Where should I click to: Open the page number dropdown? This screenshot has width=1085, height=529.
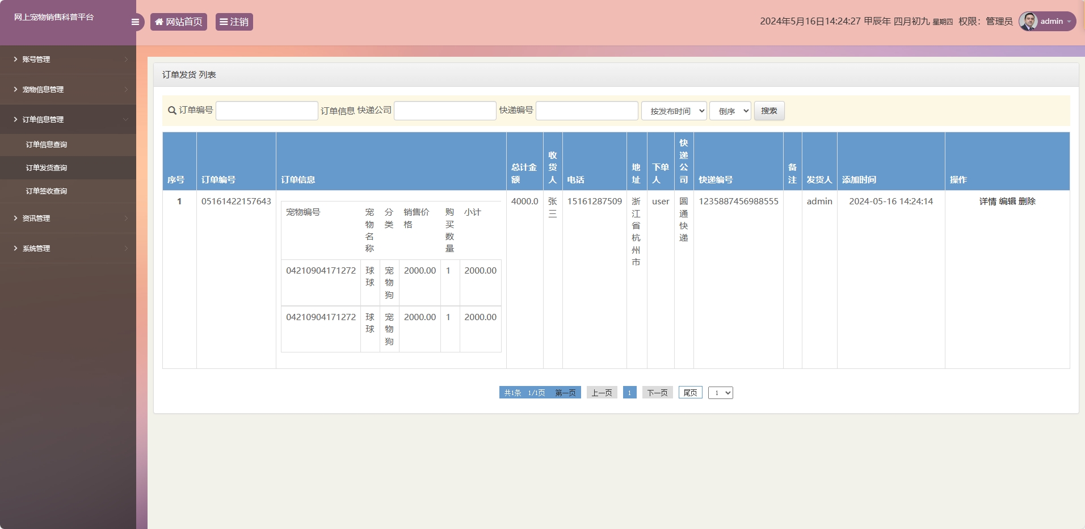pos(720,393)
